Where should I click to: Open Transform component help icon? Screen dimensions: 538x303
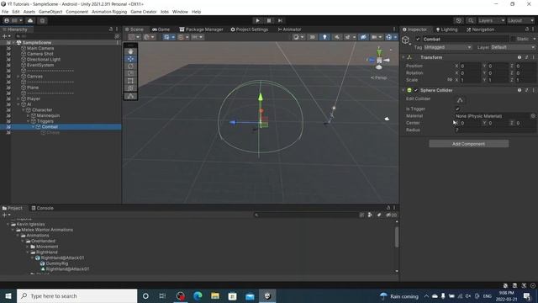[x=520, y=57]
